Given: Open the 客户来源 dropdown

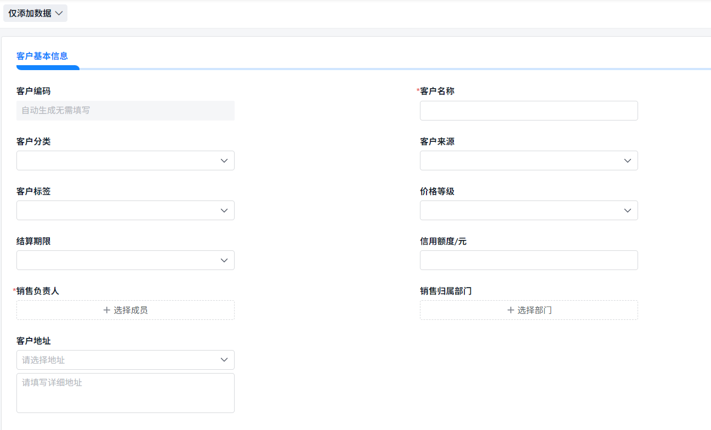Looking at the screenshot, I should (528, 160).
